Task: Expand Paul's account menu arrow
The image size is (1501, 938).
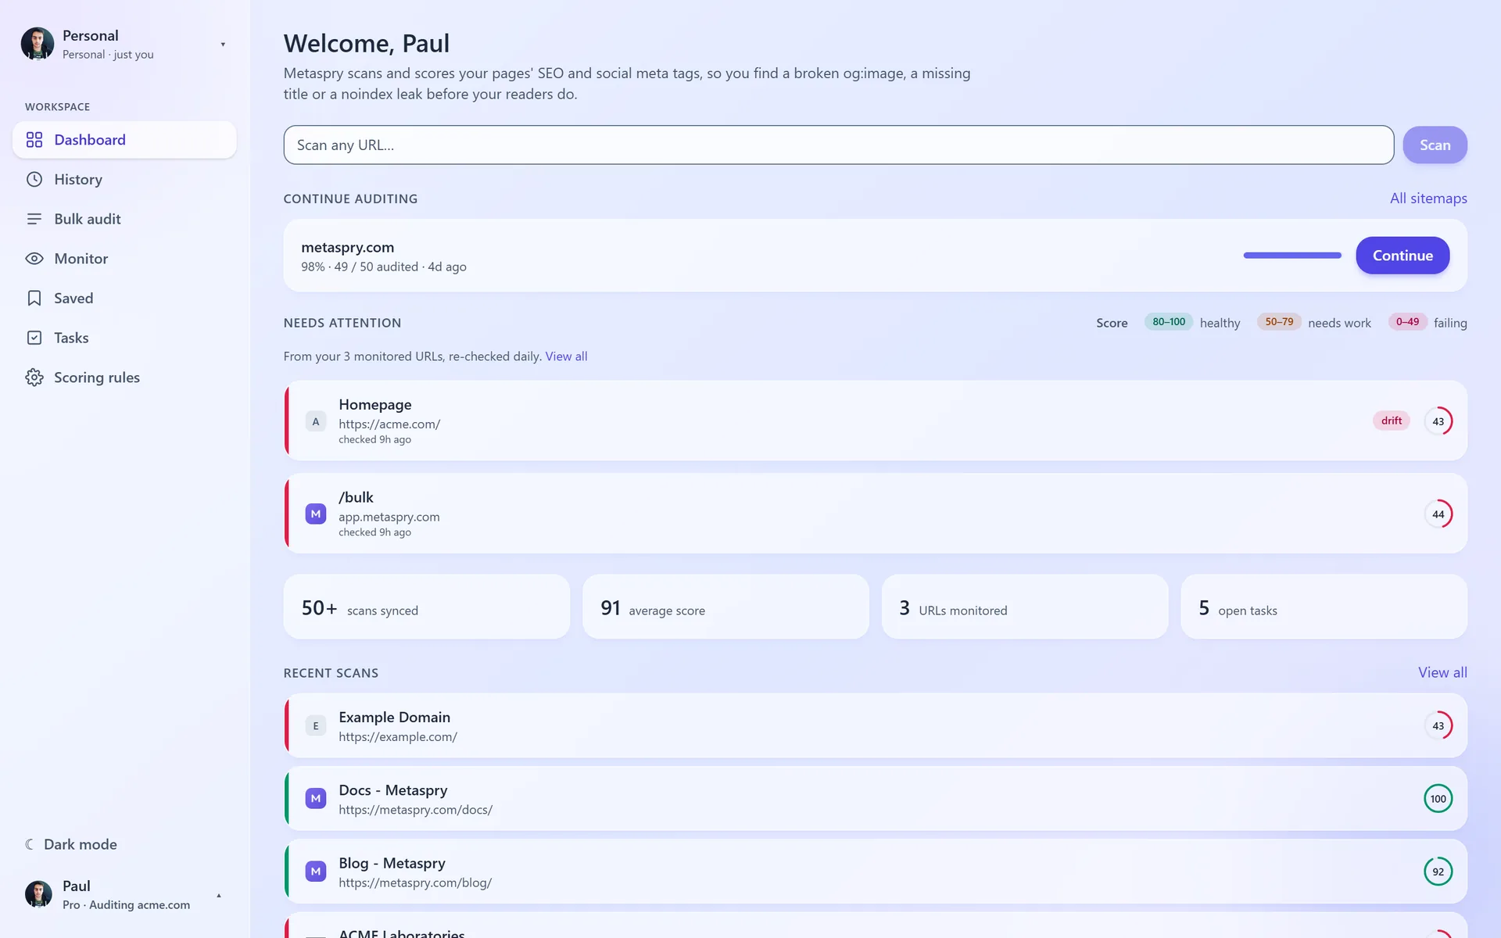Action: point(219,895)
